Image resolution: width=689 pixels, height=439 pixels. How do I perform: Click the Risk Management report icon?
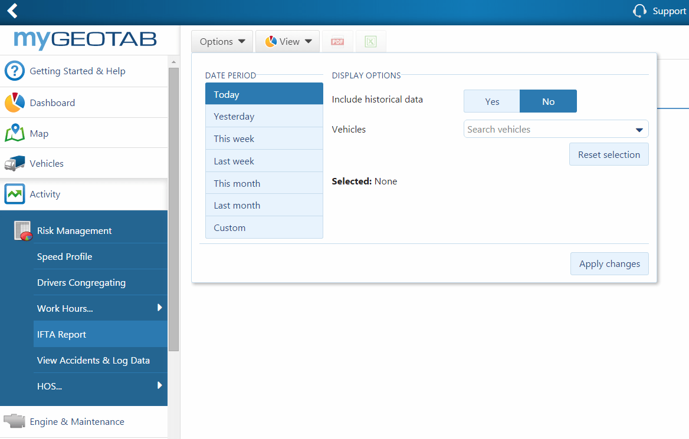click(x=23, y=231)
